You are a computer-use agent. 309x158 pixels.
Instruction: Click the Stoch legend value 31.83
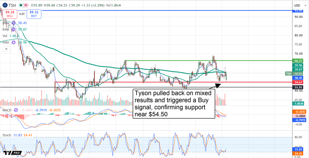(18, 135)
